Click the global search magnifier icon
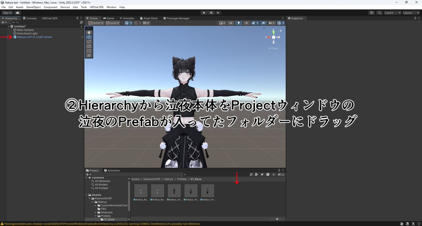The height and width of the screenshot is (226, 422). 379,13
